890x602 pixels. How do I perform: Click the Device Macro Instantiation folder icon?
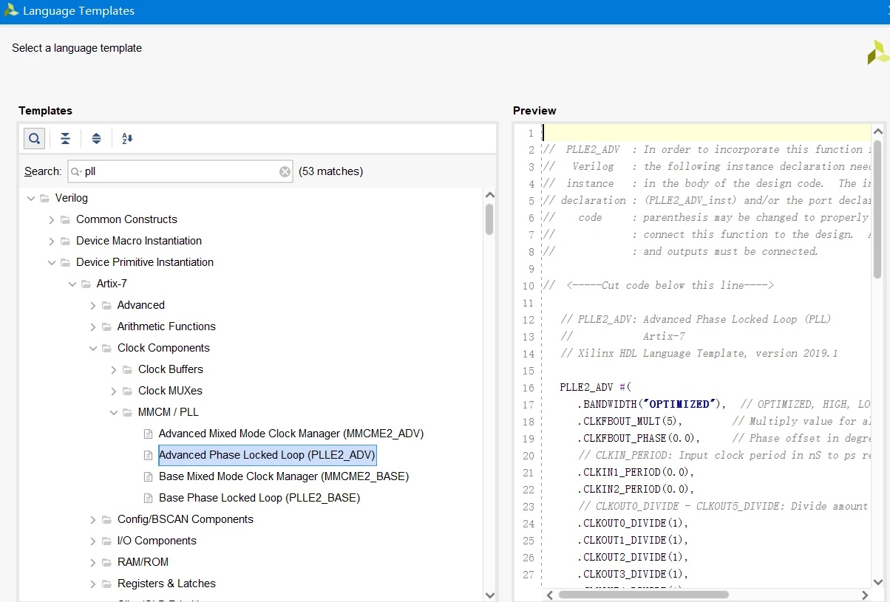[66, 241]
